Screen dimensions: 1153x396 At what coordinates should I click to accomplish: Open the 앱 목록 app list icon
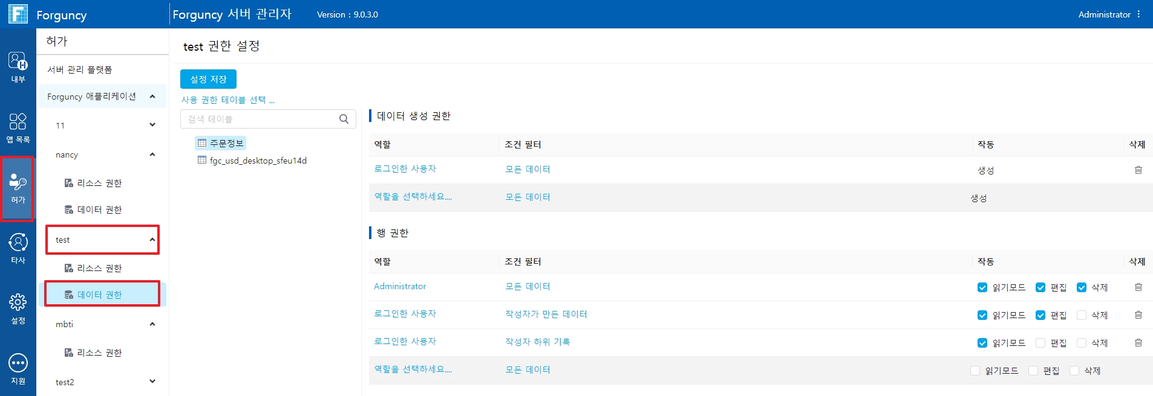tap(18, 127)
